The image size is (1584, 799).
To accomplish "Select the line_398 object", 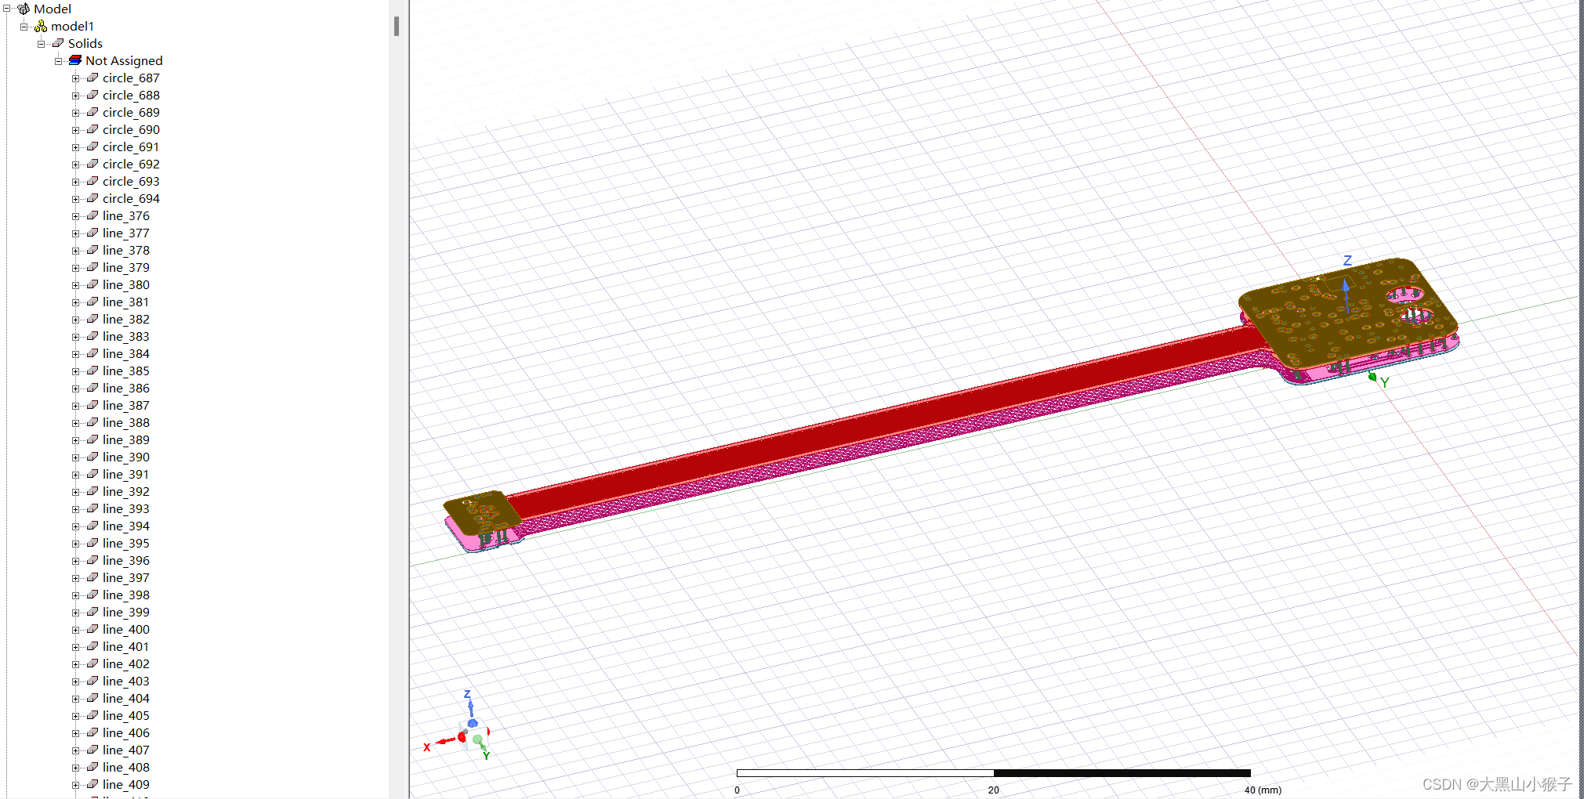I will click(125, 595).
